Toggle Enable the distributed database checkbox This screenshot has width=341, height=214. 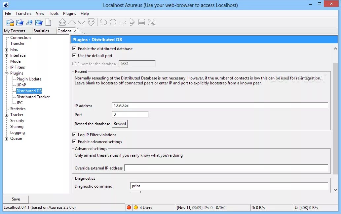coord(74,48)
